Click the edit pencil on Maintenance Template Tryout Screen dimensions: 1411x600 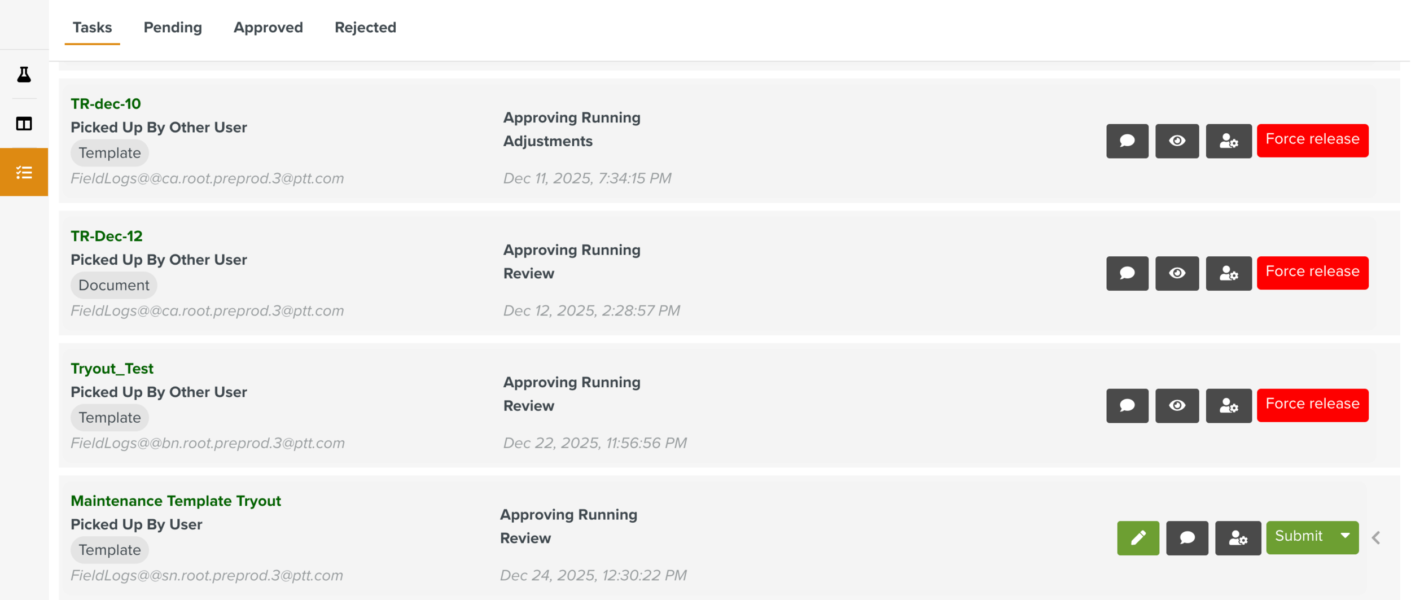point(1138,537)
